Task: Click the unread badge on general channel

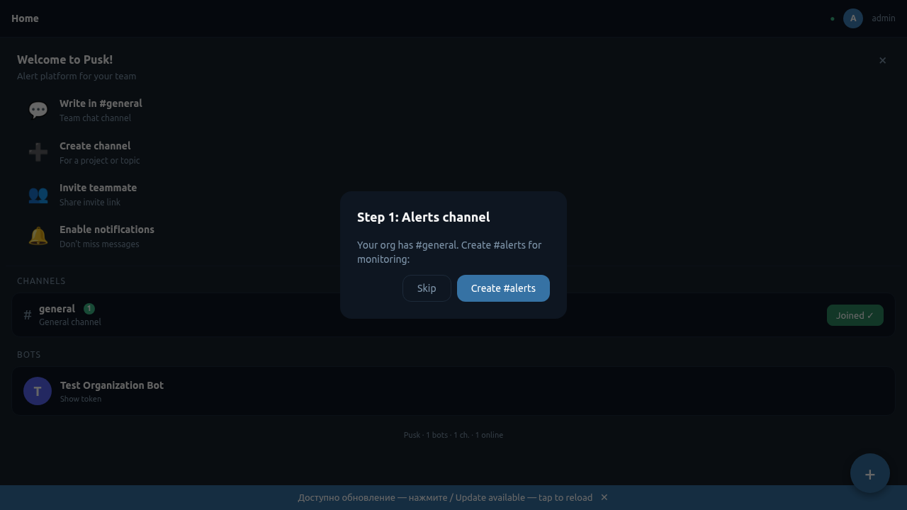Action: click(x=89, y=309)
